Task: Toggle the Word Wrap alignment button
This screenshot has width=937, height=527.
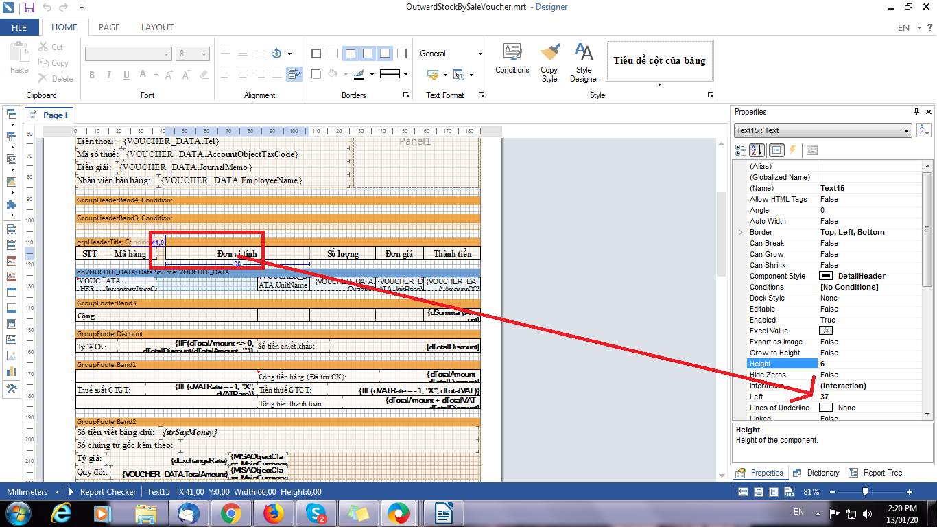Action: point(295,73)
